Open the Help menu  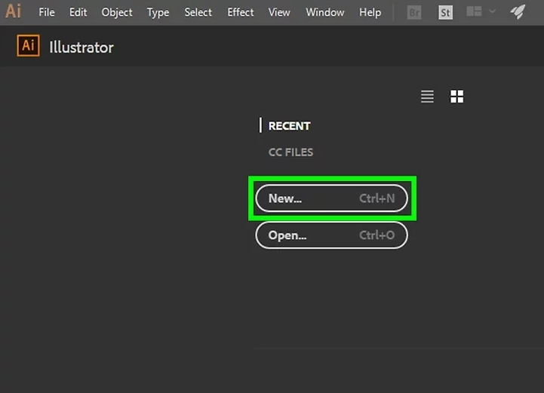pos(370,13)
